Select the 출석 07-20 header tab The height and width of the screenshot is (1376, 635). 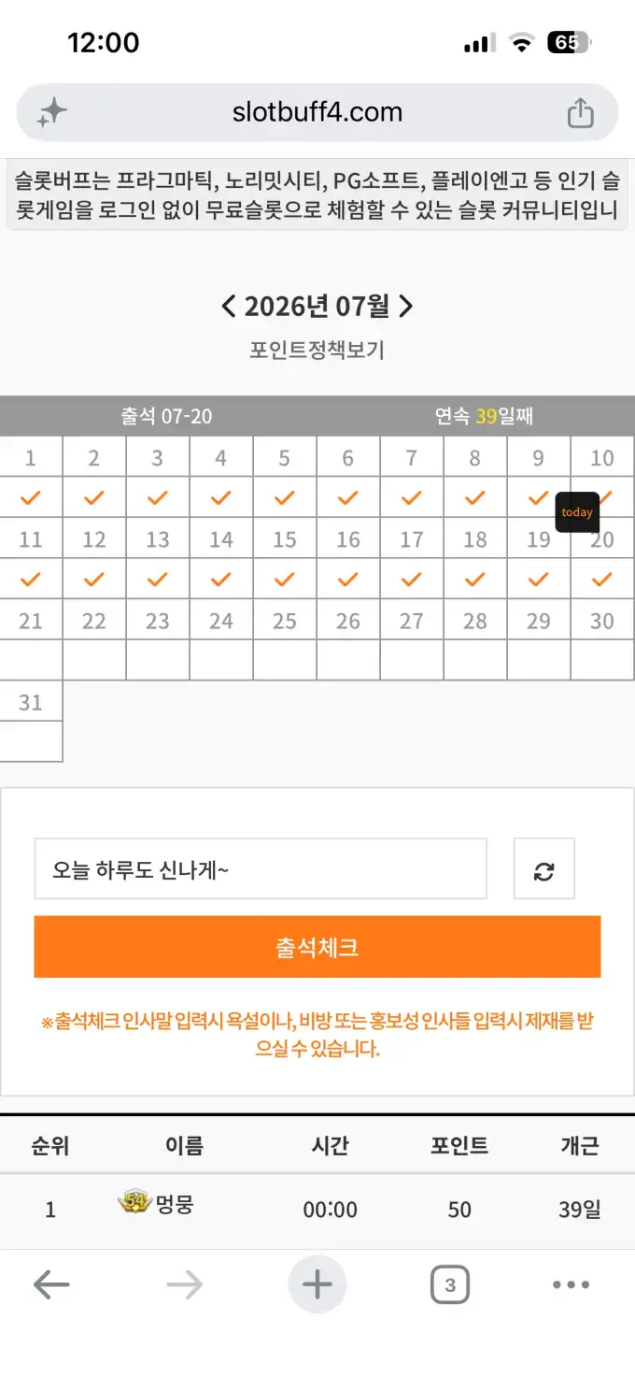[x=166, y=416]
